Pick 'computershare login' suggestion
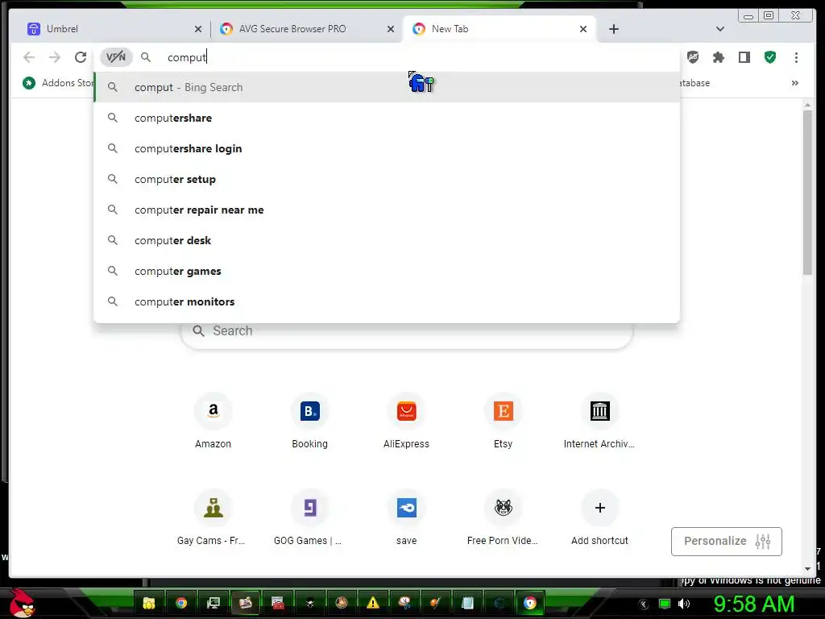Viewport: 825px width, 619px height. [x=387, y=148]
